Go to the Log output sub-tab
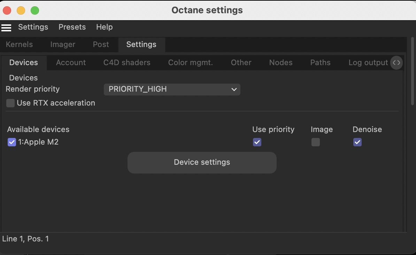416x255 pixels. point(368,63)
